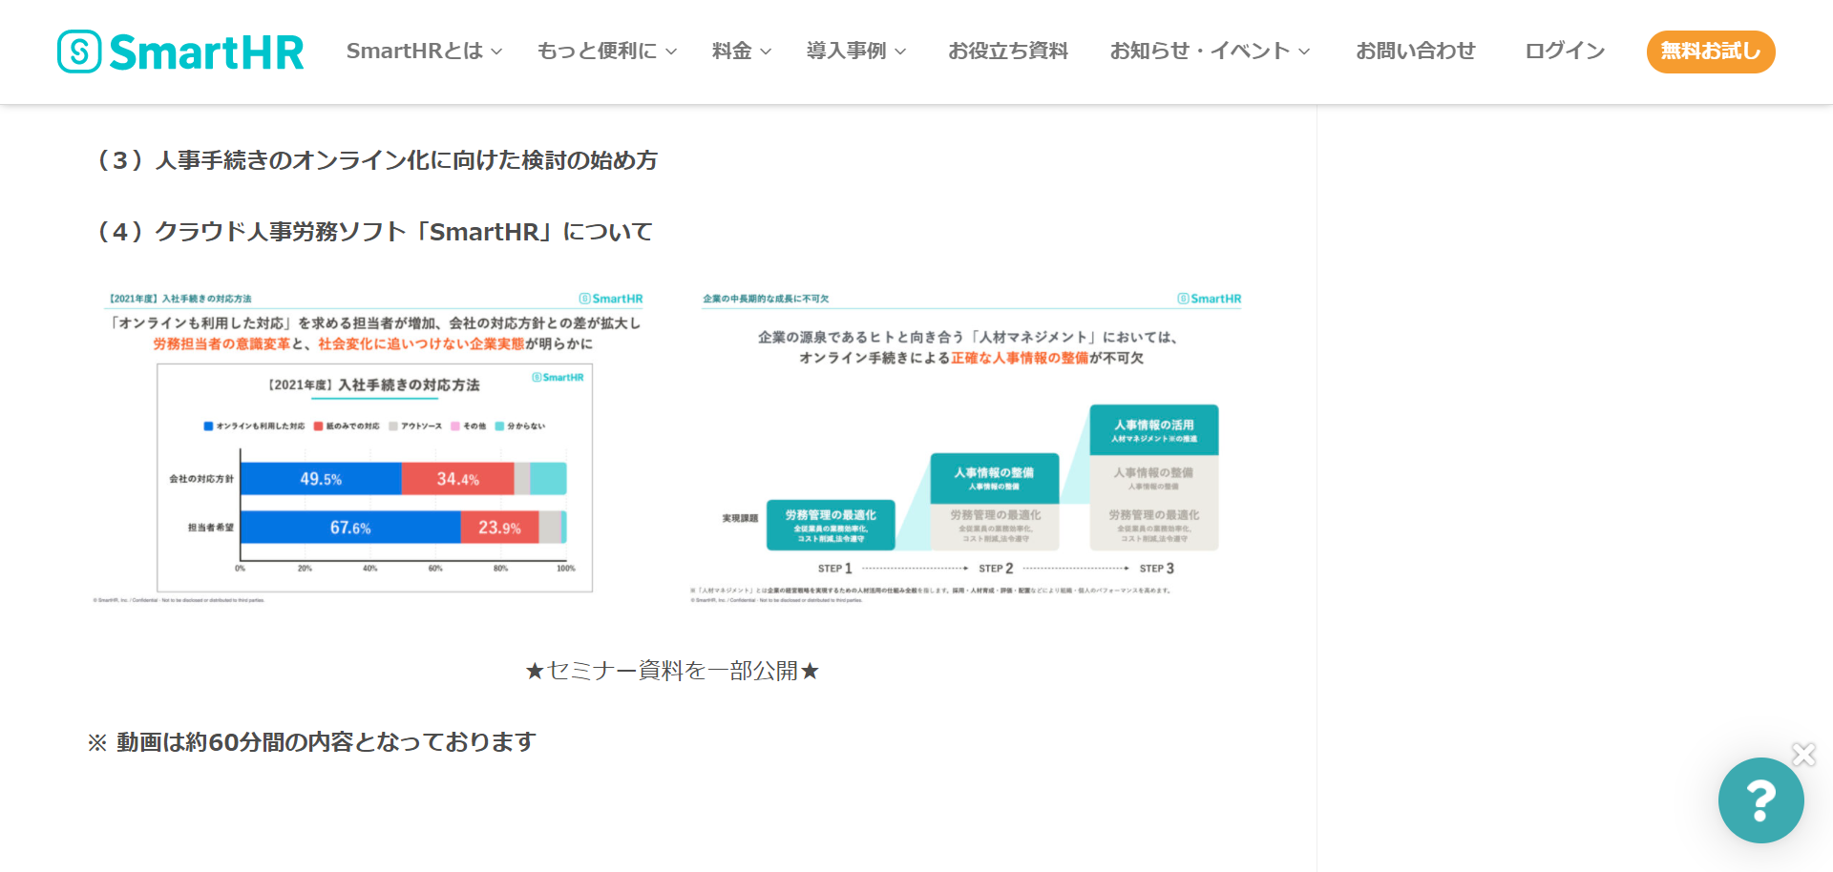Click the caption ★セミナー資料を一部公開★
1833x872 pixels.
pos(672,671)
